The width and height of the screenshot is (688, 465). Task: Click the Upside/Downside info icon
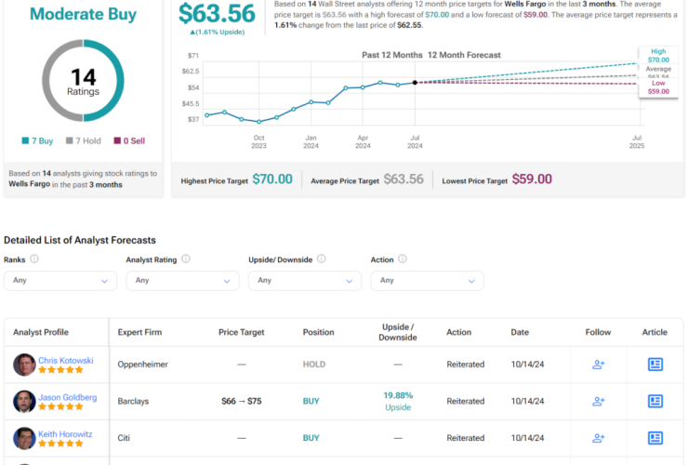[321, 259]
